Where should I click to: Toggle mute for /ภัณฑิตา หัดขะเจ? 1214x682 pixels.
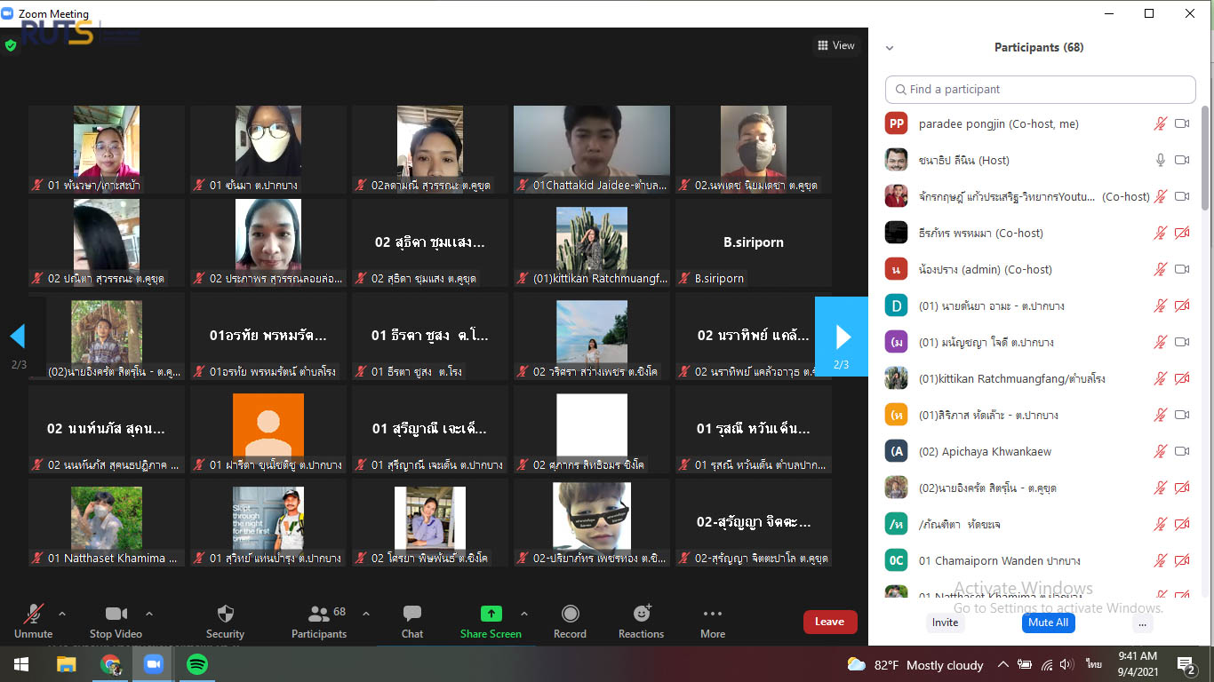(x=1160, y=524)
